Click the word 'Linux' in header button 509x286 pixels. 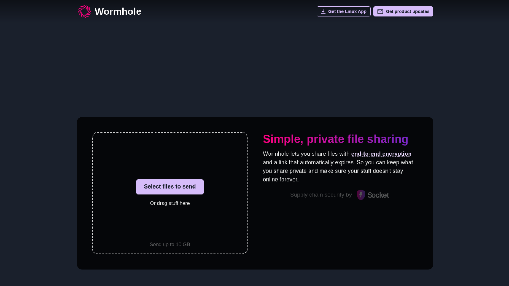350,11
